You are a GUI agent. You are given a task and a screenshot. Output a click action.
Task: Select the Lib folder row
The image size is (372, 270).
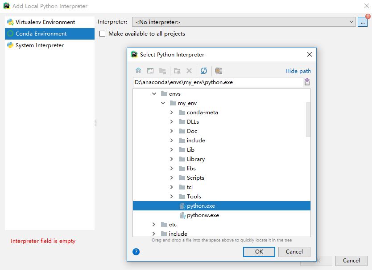(222, 150)
